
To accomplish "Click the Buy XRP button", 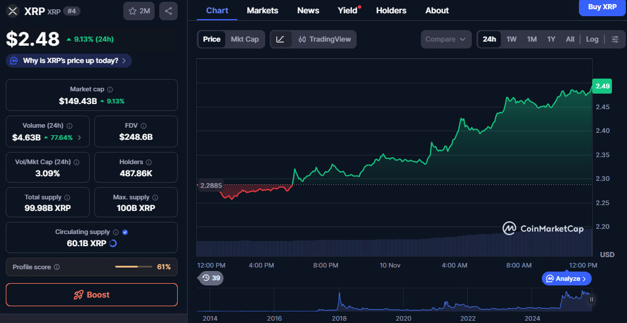I will pyautogui.click(x=602, y=7).
